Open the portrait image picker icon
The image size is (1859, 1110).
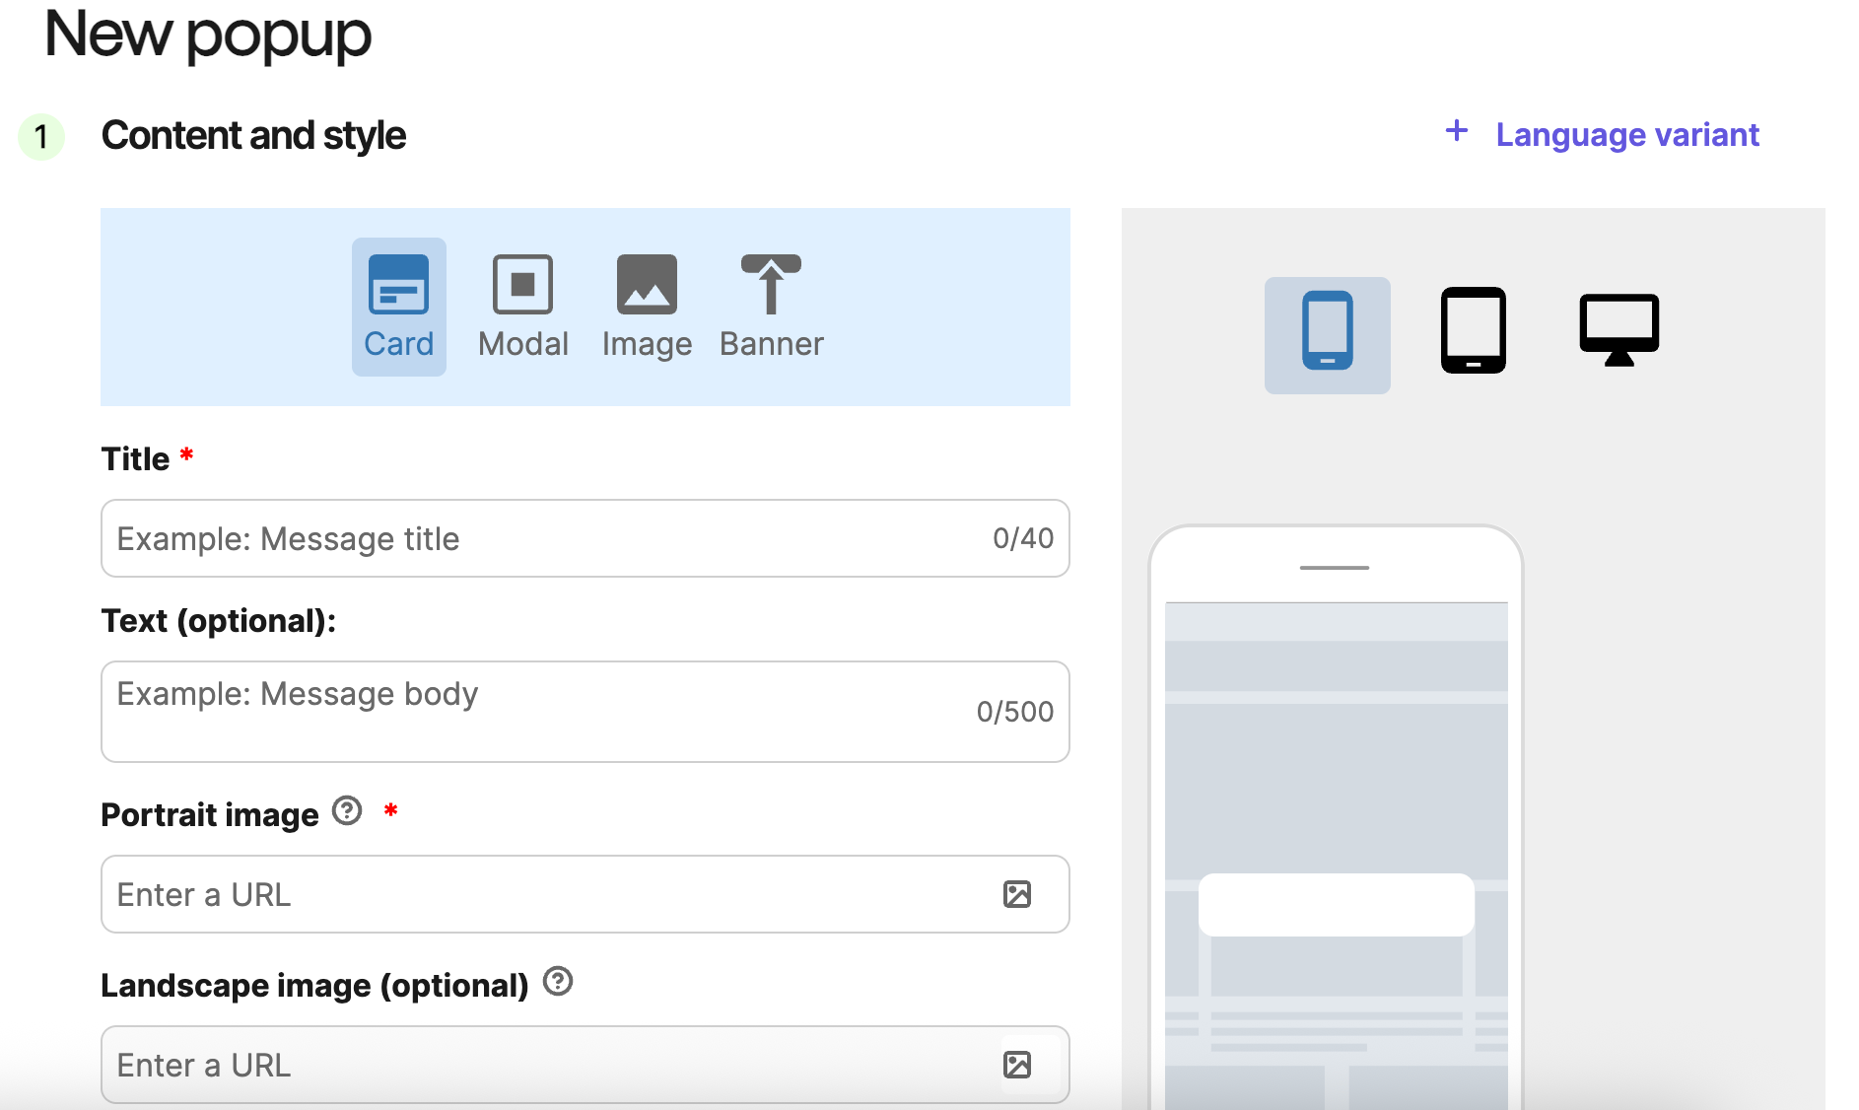click(1019, 894)
